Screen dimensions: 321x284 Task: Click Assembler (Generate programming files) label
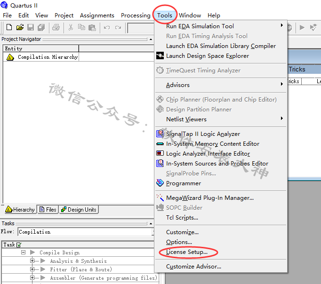click(104, 278)
